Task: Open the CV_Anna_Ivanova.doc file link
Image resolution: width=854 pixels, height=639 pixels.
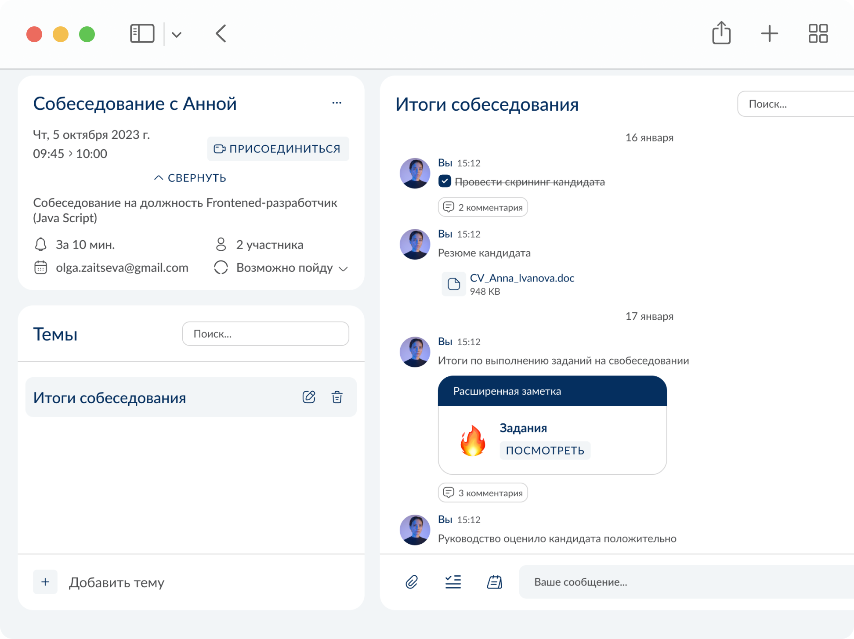Action: [x=522, y=278]
